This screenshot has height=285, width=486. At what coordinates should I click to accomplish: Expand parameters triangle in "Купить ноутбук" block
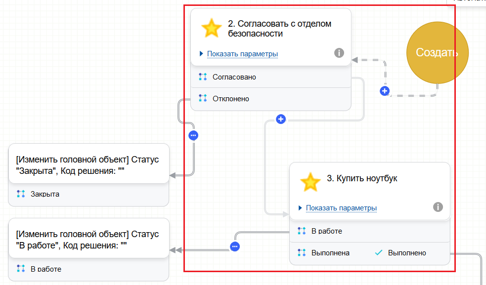300,208
